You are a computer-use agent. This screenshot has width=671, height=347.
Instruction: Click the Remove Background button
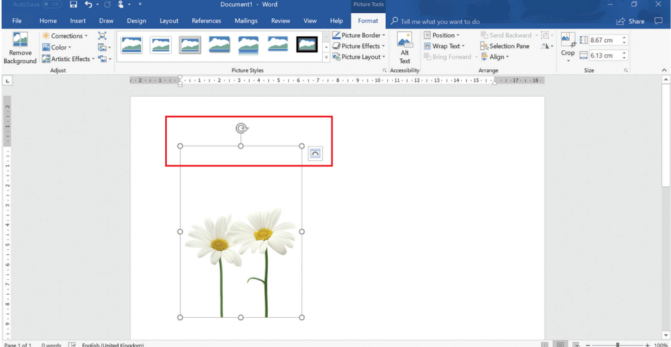click(20, 48)
